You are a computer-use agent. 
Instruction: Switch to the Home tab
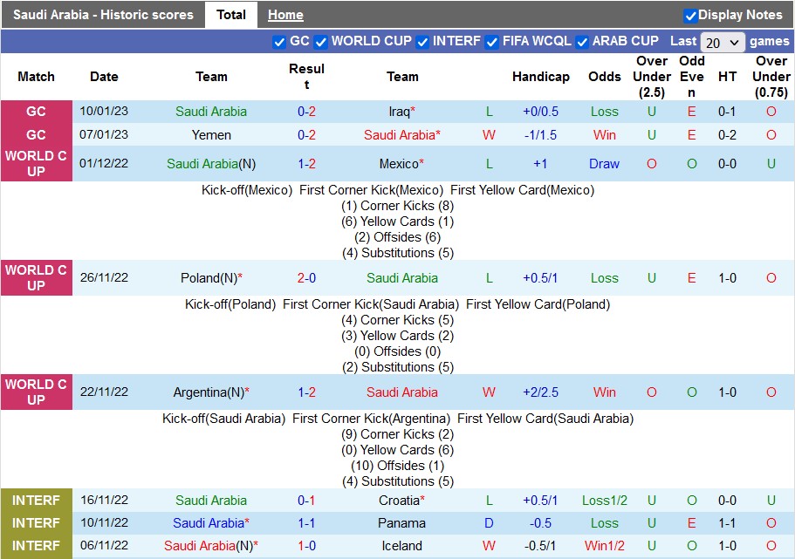pyautogui.click(x=285, y=15)
